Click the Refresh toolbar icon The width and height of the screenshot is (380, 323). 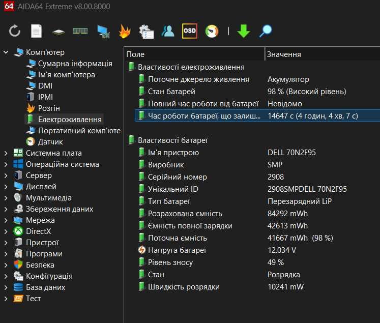(x=15, y=31)
